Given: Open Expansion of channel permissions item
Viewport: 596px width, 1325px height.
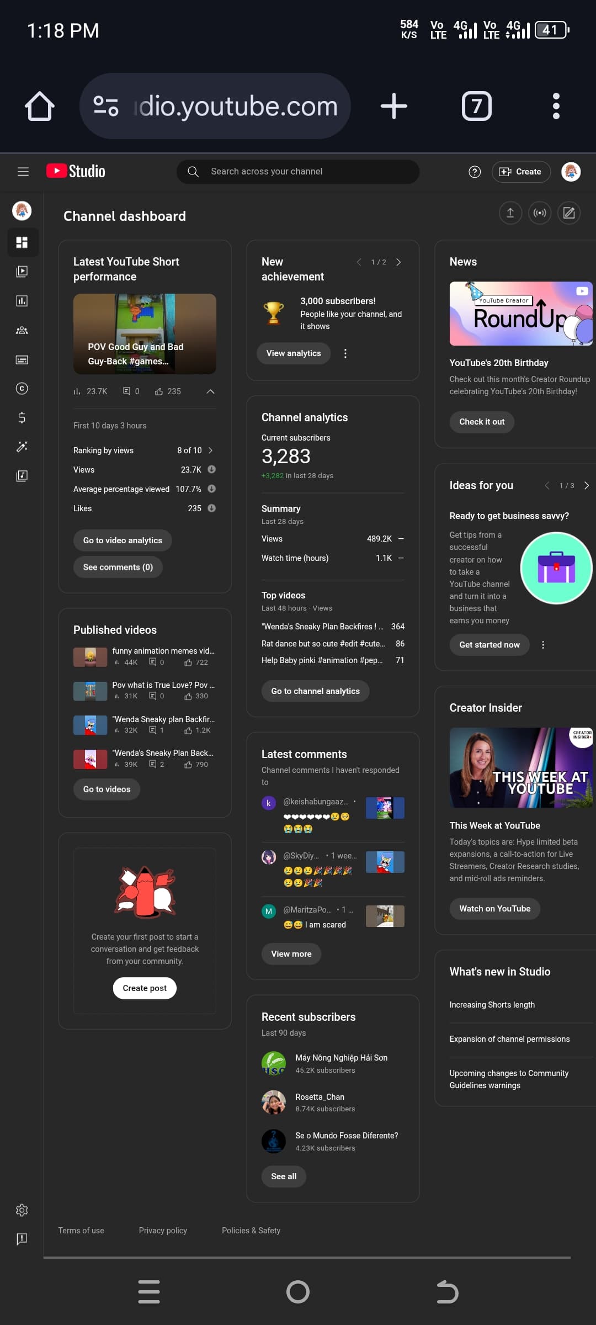Looking at the screenshot, I should (509, 1039).
